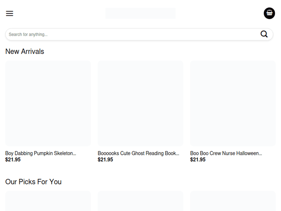Click the $21.95 price under Boo Boo Crew

pos(198,160)
